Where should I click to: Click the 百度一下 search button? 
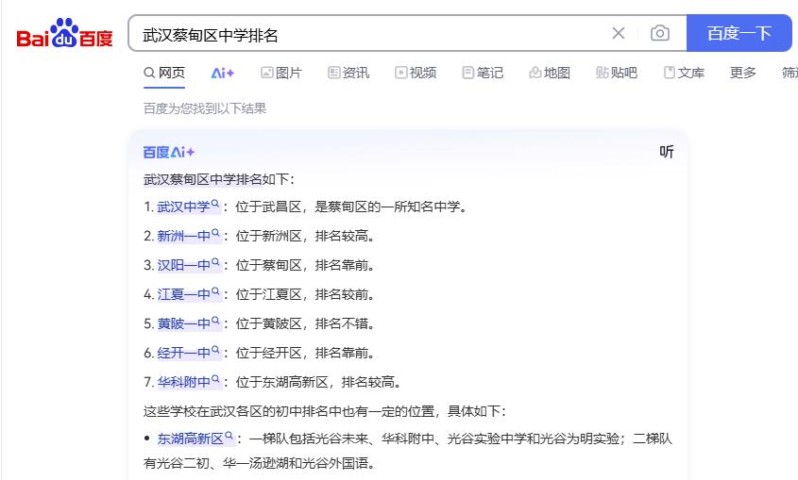pos(739,34)
